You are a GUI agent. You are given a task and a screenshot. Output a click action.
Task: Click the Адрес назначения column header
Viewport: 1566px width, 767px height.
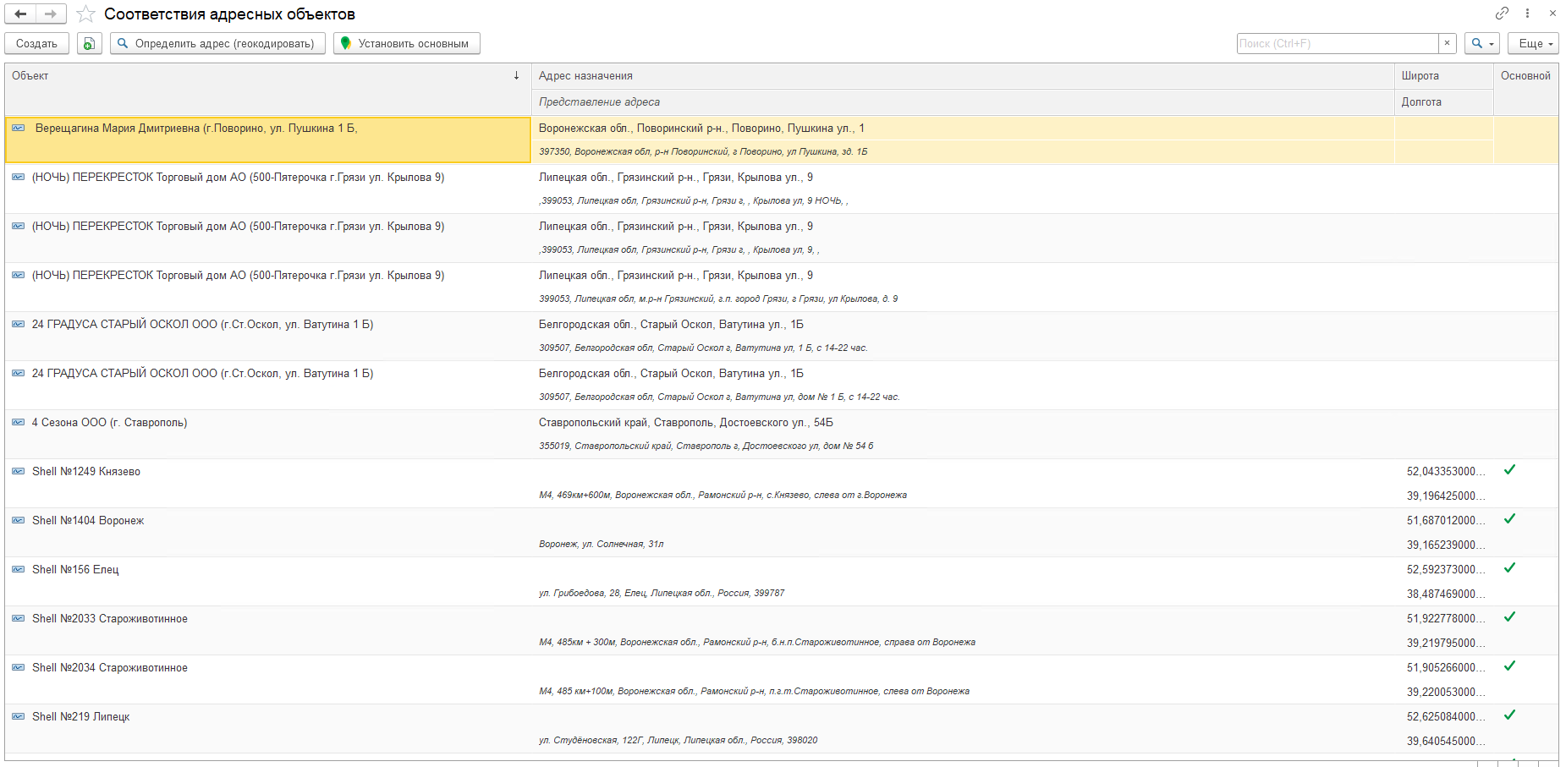click(585, 76)
